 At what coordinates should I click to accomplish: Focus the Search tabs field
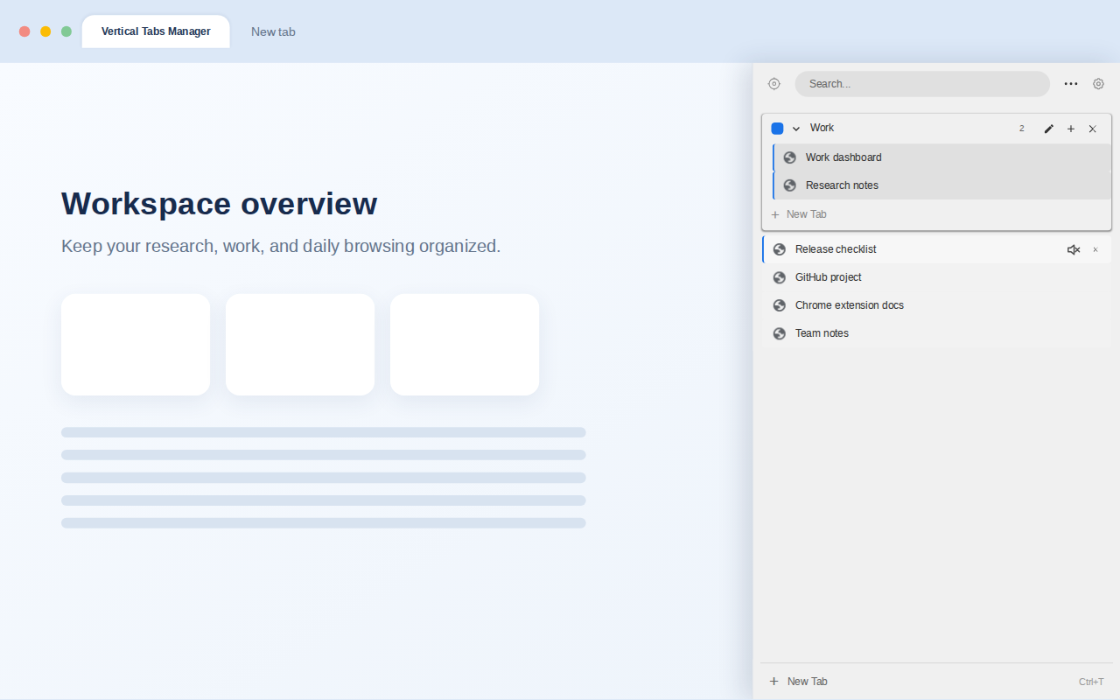(x=922, y=84)
